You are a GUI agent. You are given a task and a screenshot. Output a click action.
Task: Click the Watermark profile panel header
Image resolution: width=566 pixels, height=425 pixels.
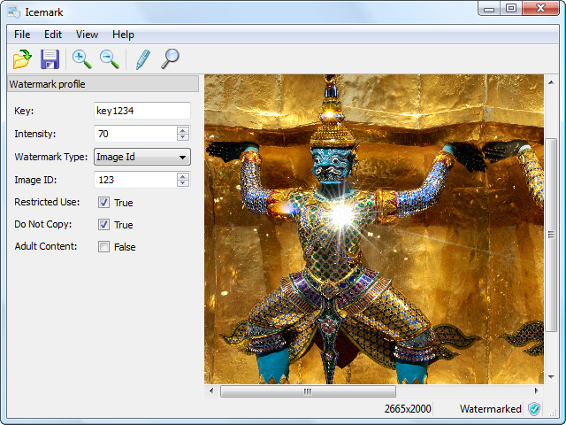pyautogui.click(x=103, y=84)
